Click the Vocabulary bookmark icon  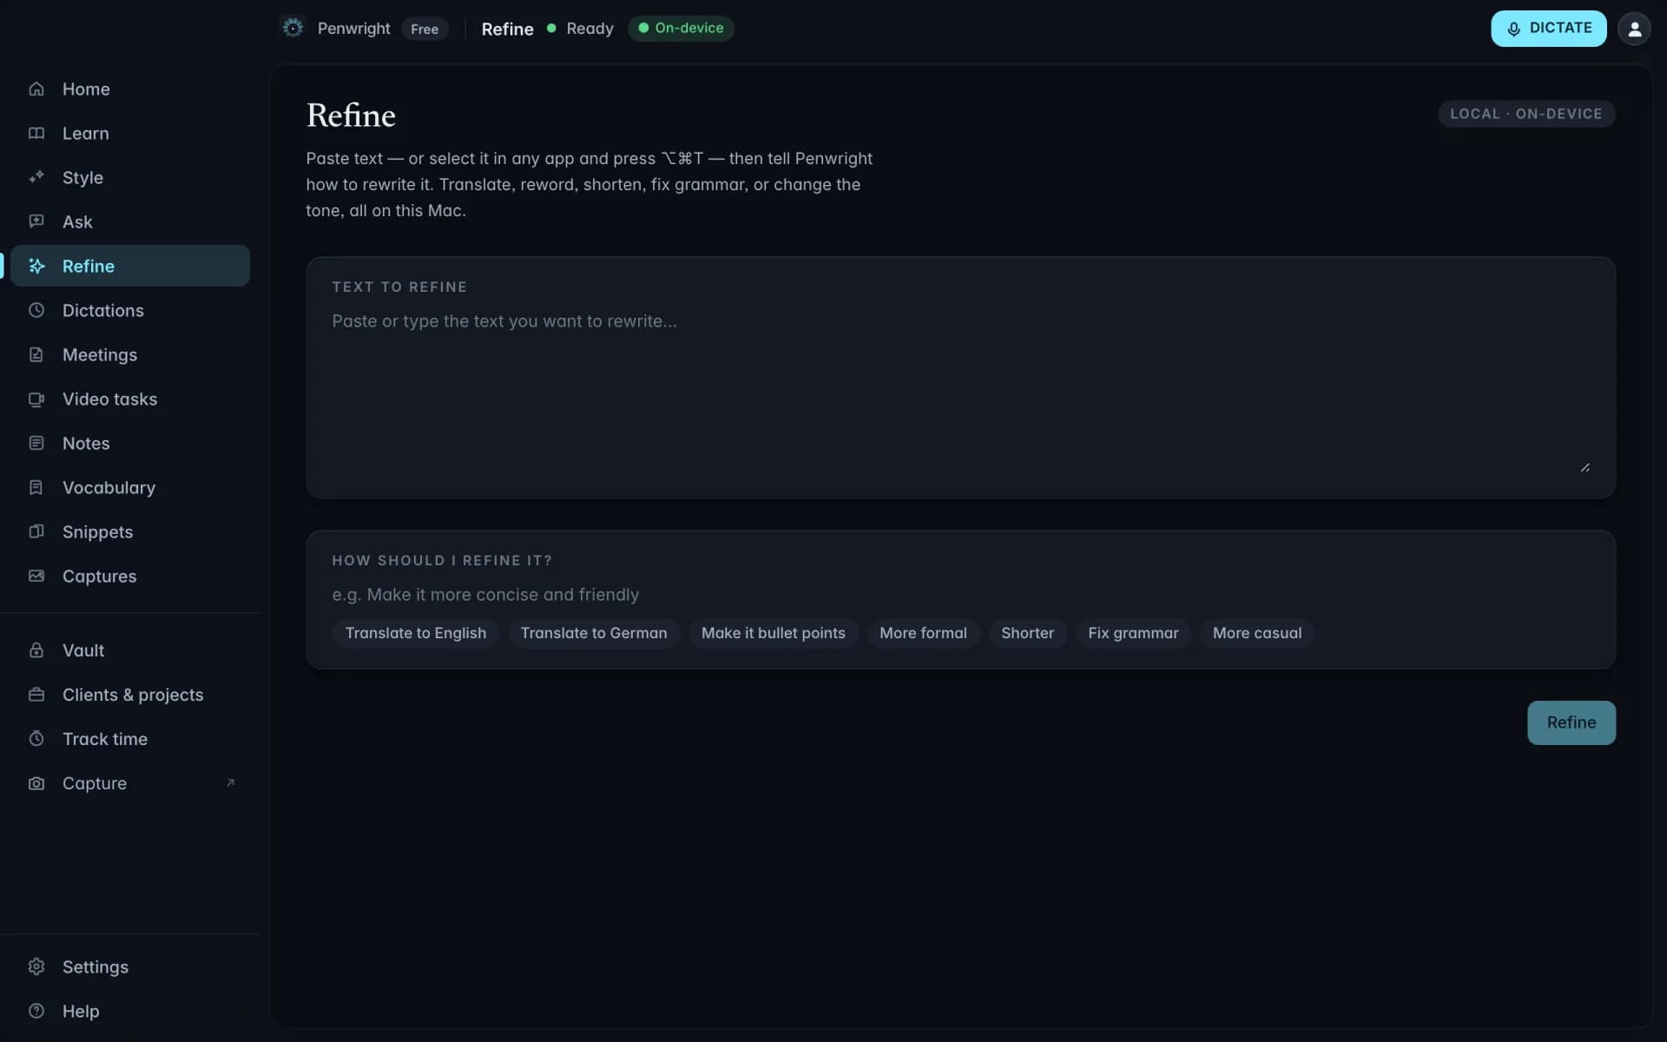pyautogui.click(x=36, y=487)
